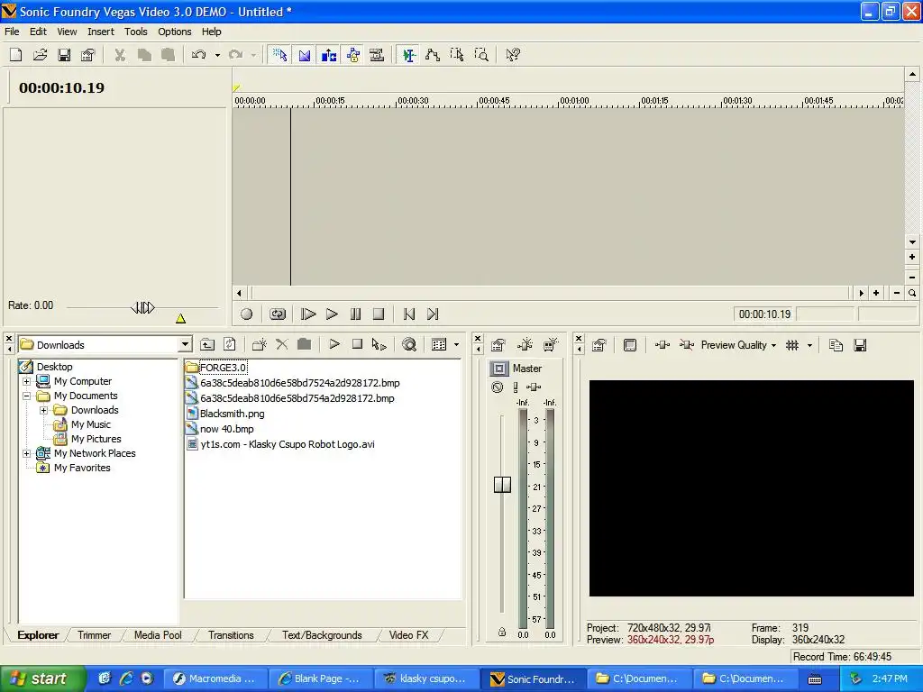
Task: Open the File menu
Action: 12,32
